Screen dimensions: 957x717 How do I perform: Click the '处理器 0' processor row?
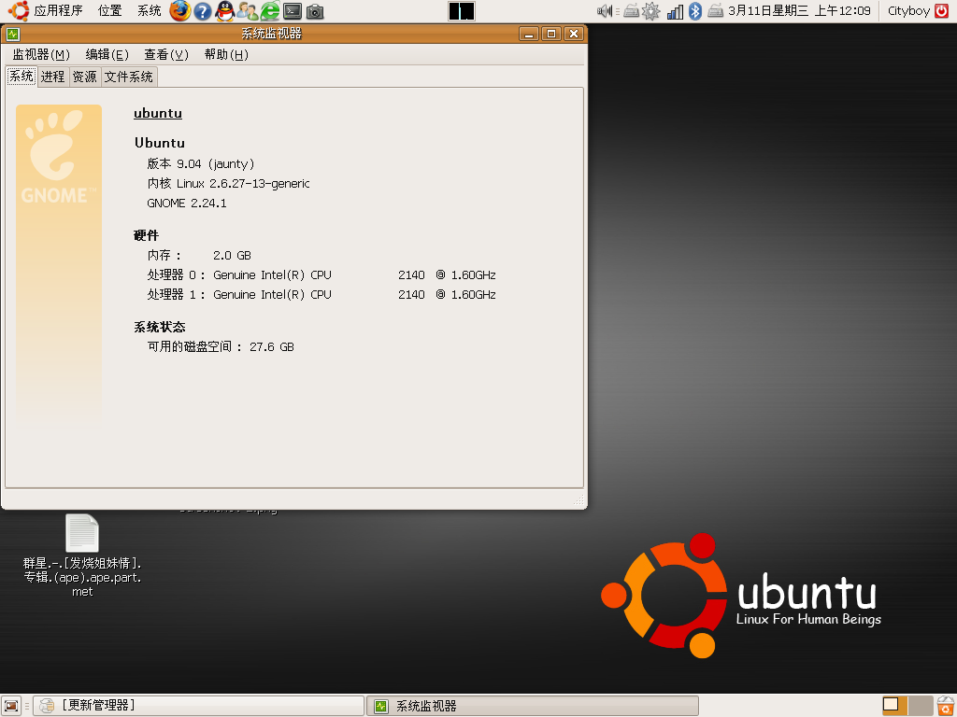point(321,275)
